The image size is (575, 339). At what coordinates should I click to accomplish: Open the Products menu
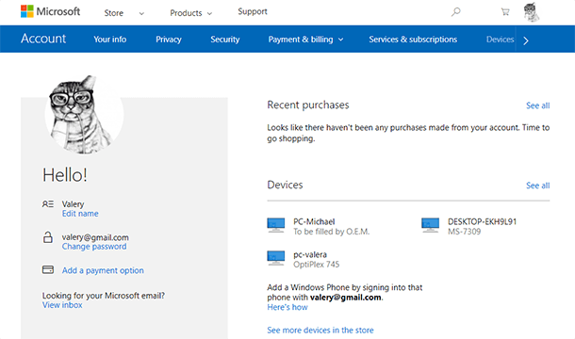[186, 13]
